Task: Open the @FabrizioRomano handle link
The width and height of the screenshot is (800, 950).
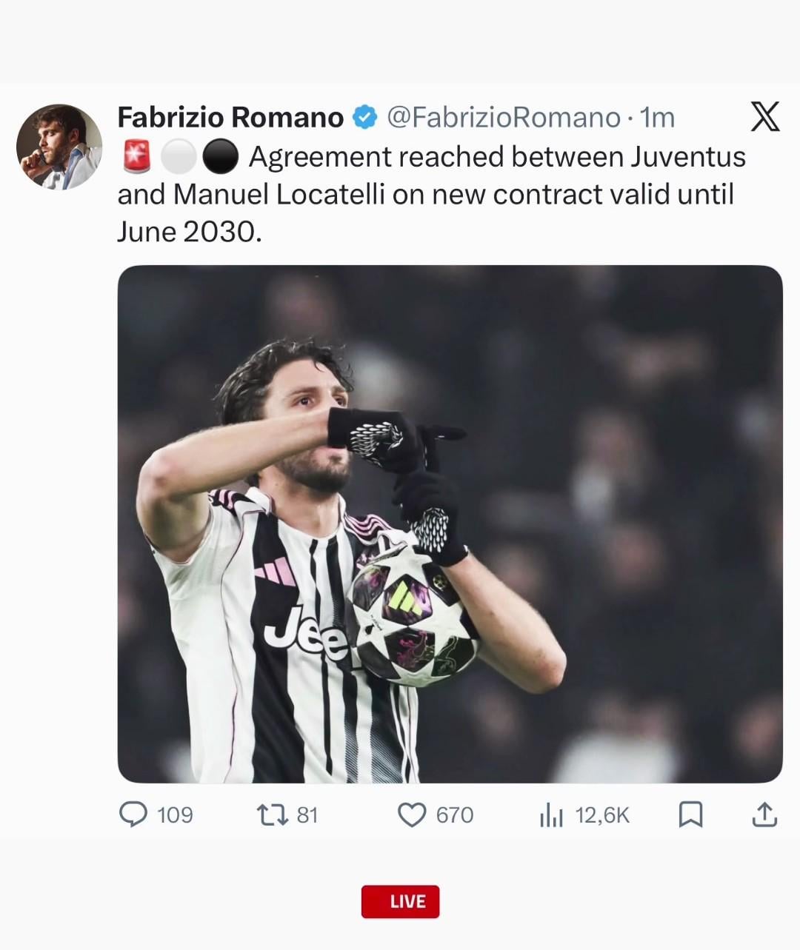Action: (x=504, y=117)
